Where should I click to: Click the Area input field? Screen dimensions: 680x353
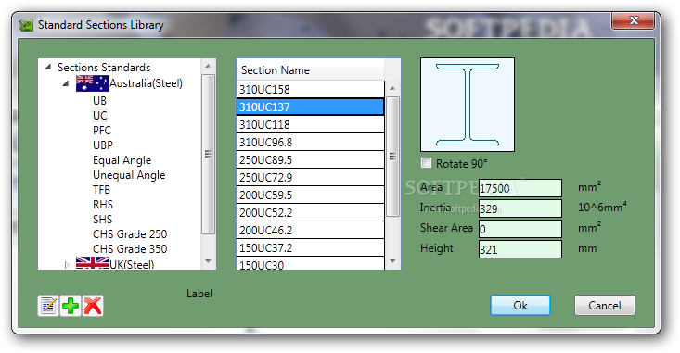520,188
